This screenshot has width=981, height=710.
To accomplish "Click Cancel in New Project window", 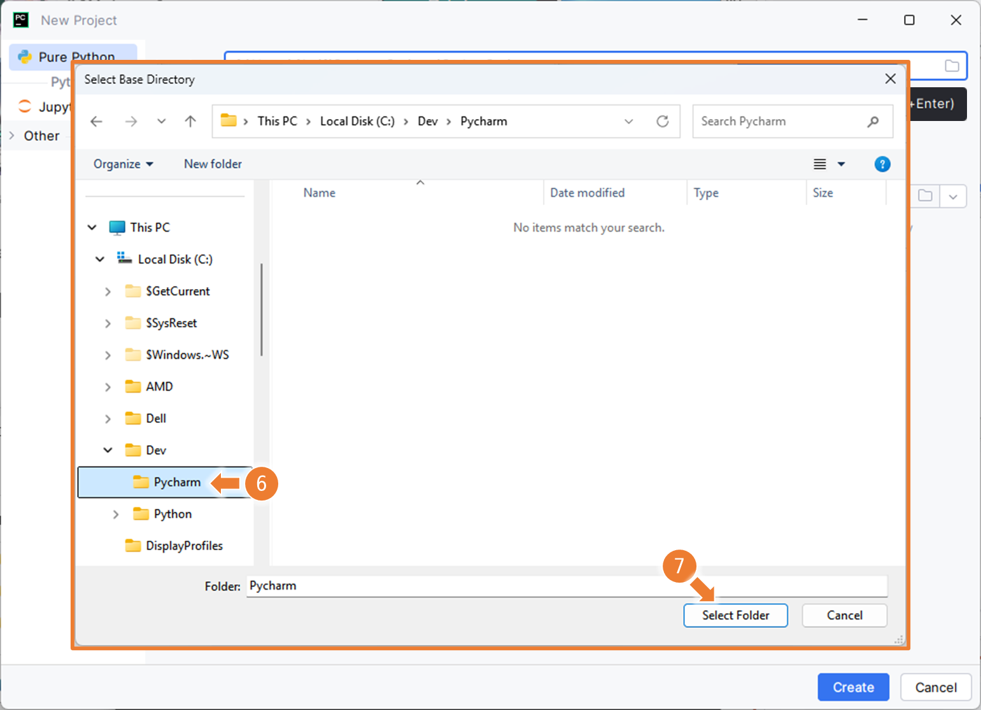I will [x=936, y=687].
